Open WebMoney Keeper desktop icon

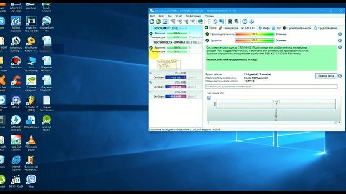pos(31,44)
